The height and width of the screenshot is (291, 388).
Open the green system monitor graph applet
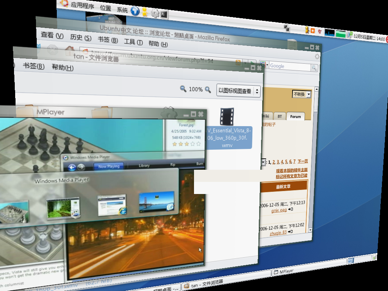tap(341, 34)
